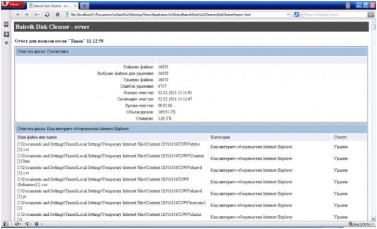
Task: Click the cleaning duration value 00:01:06
Action: (x=165, y=105)
